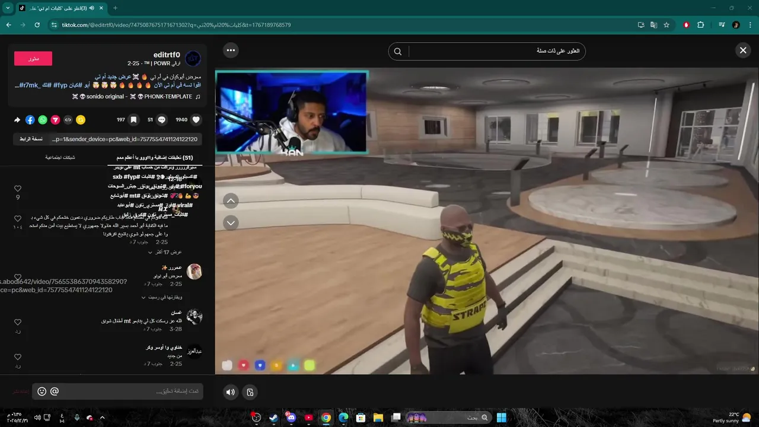Add a comment in the input field

(117, 391)
